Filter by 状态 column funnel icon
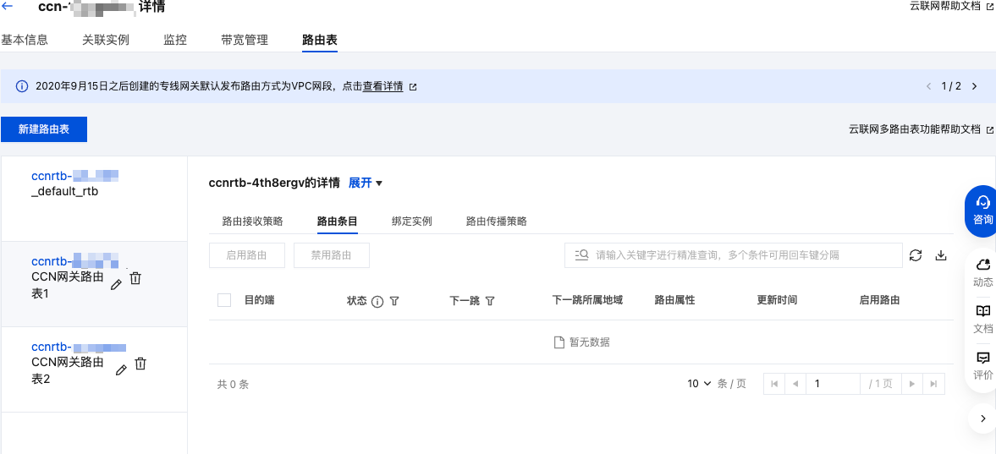The width and height of the screenshot is (996, 454). [x=394, y=301]
